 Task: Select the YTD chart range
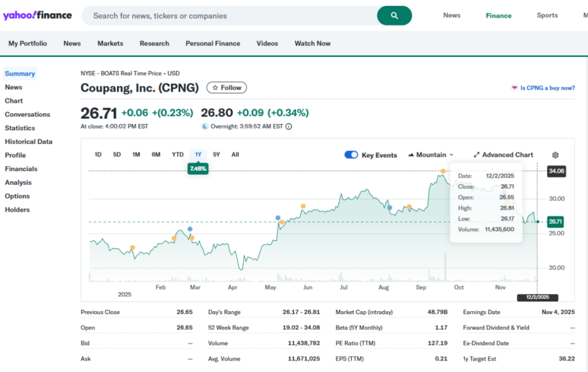[177, 154]
